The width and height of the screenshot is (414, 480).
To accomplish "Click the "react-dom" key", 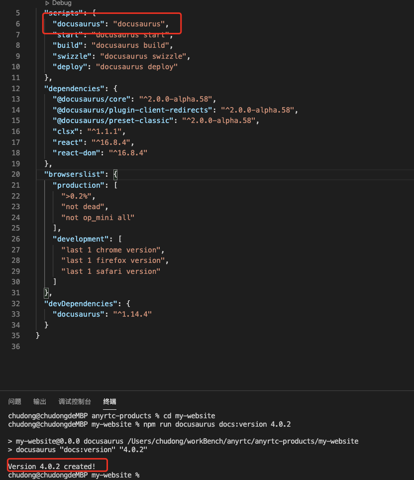I will coord(76,153).
